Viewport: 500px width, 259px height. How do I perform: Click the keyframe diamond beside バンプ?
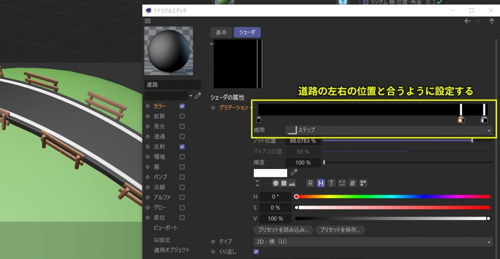point(147,177)
